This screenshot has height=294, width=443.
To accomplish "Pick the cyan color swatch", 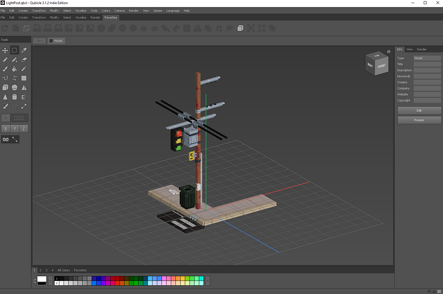I will [202, 278].
